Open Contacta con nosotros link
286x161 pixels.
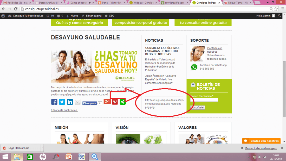coord(215,50)
